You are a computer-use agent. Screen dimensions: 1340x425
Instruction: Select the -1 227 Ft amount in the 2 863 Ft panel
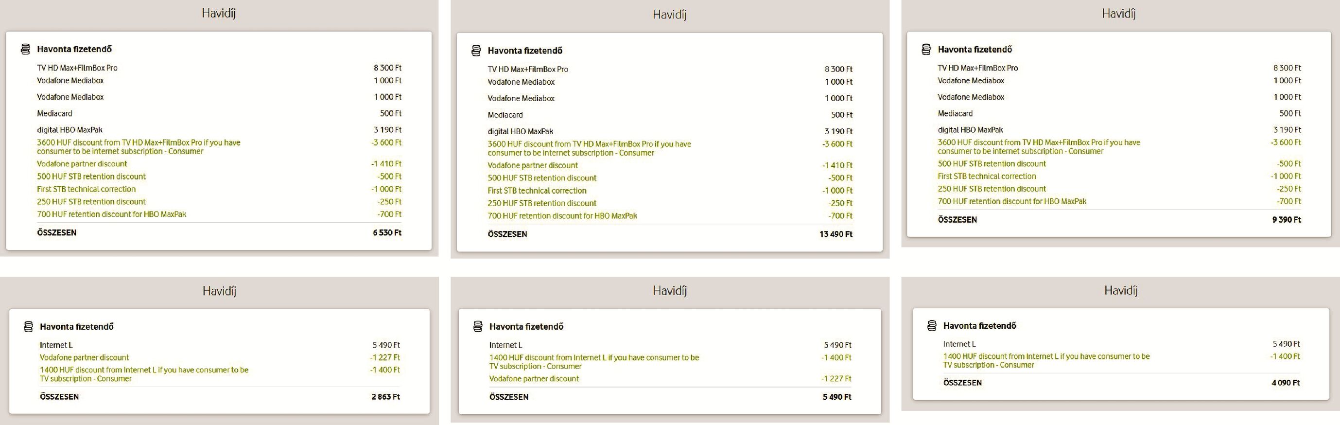pos(385,357)
